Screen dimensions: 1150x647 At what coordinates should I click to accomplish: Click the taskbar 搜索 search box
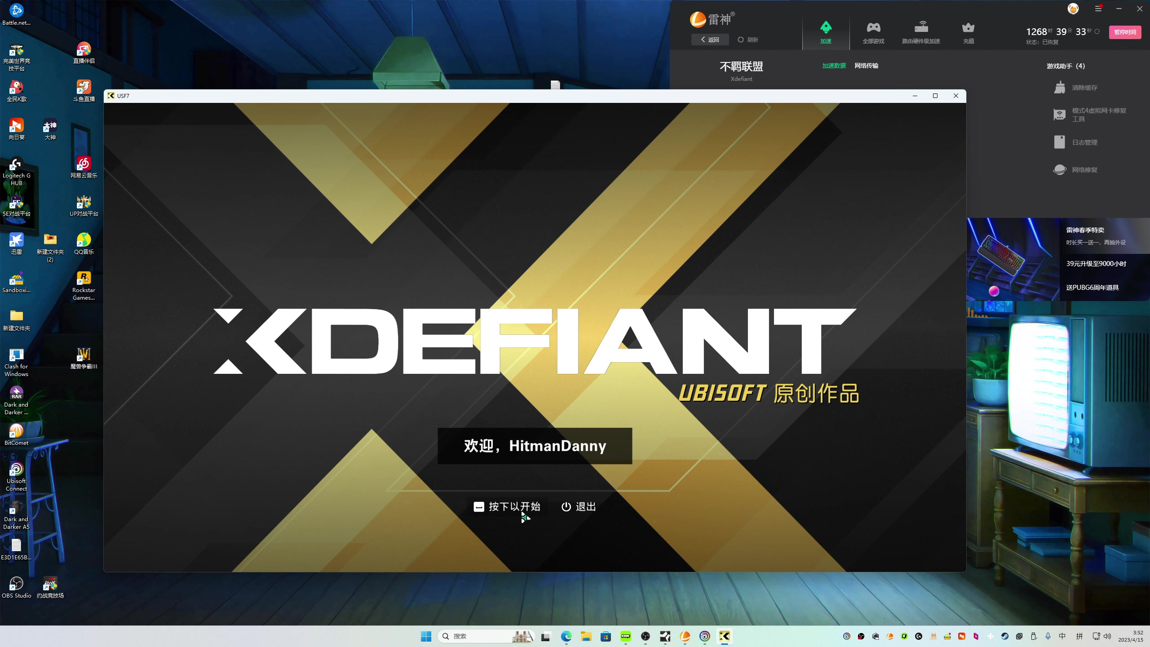(x=486, y=636)
